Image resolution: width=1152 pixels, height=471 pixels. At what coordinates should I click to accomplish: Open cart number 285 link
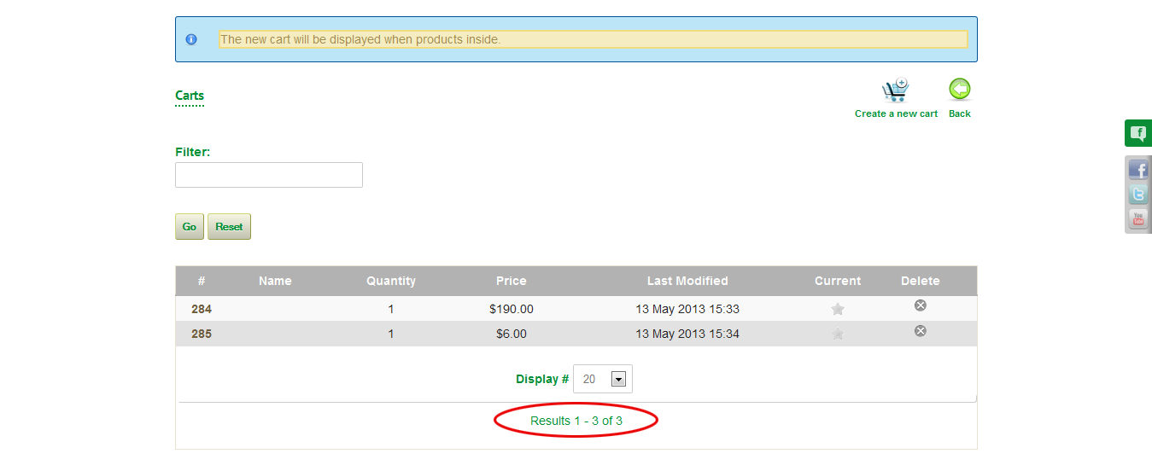tap(202, 334)
